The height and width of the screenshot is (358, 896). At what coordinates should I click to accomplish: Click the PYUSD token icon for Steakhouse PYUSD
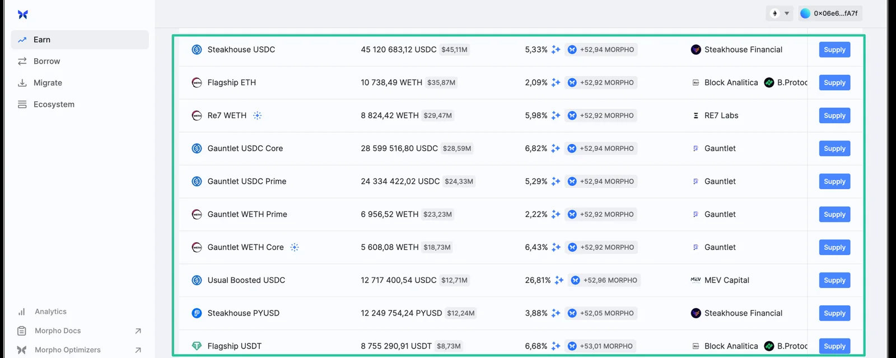coord(197,313)
